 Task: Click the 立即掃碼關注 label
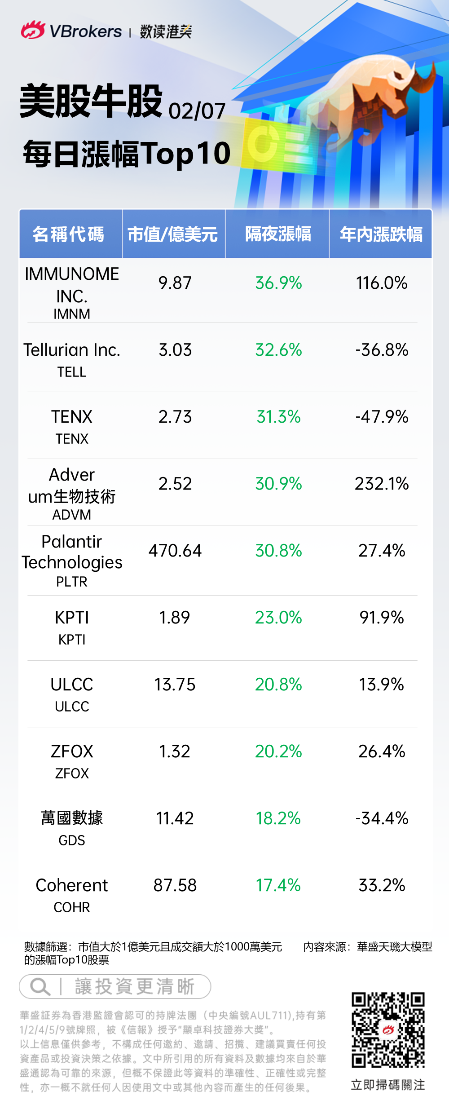(388, 1085)
